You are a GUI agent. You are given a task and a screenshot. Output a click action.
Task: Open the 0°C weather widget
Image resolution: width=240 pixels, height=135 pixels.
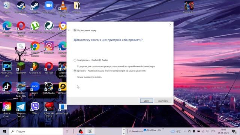point(175,131)
